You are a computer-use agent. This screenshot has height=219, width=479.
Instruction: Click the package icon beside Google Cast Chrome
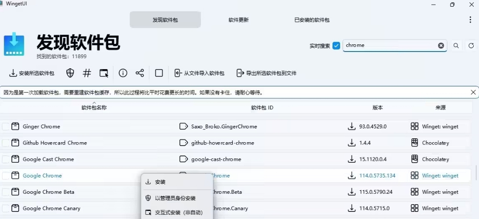pos(15,159)
